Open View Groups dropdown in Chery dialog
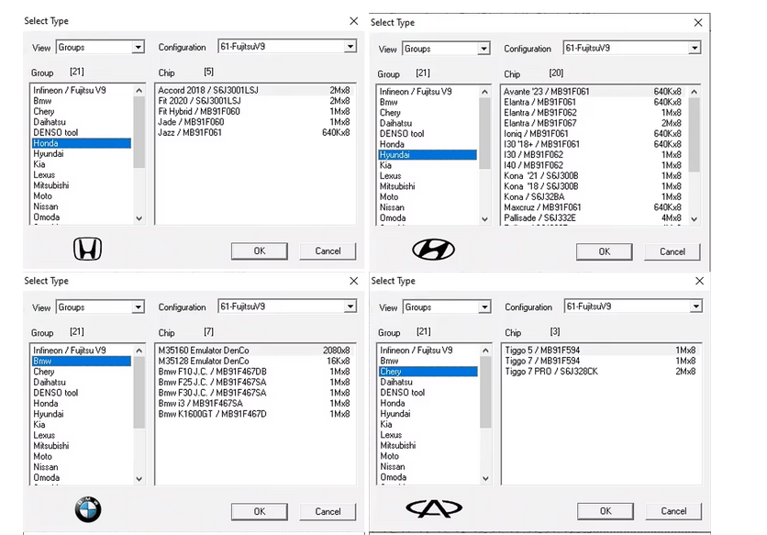Viewport: 767px width, 535px height. (484, 307)
